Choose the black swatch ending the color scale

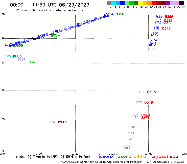181,3
